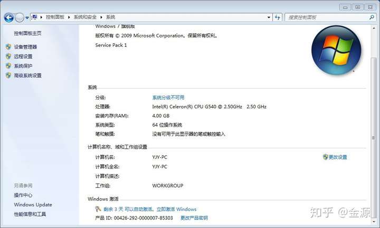
Task: Go back with the blue Back arrow
Action: (9, 17)
